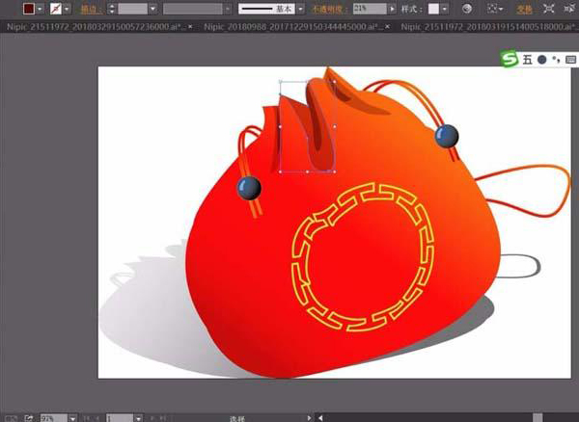Click the opacity value field showing 21%
579x422 pixels.
(x=368, y=8)
